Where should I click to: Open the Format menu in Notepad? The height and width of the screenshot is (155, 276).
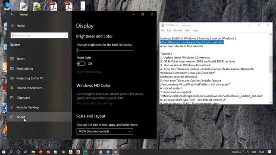pos(178,31)
